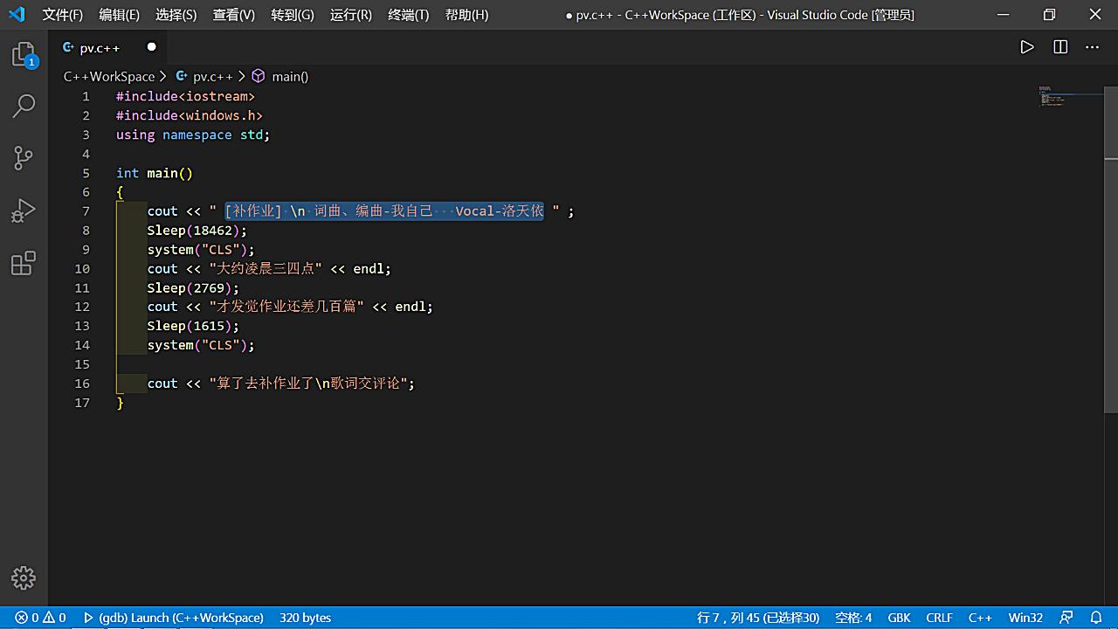Click 320 bytes file size indicator
The image size is (1118, 629).
click(x=305, y=618)
